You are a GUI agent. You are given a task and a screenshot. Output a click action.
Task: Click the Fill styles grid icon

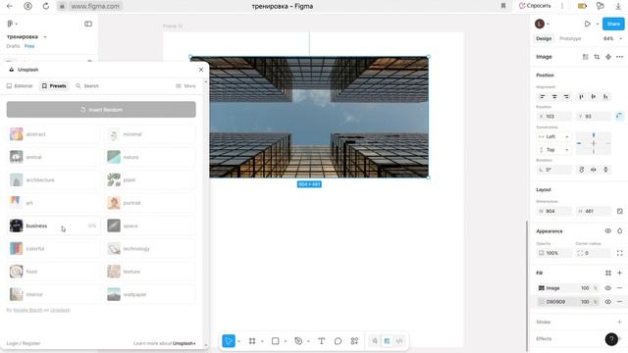pyautogui.click(x=608, y=273)
